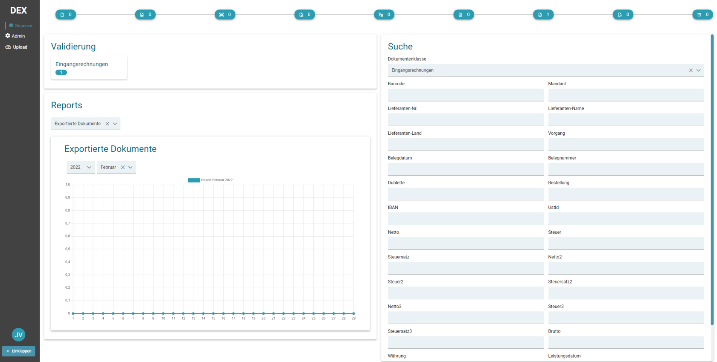This screenshot has width=717, height=362.
Task: Collapse sidebar with Einklappen button
Action: tap(19, 351)
